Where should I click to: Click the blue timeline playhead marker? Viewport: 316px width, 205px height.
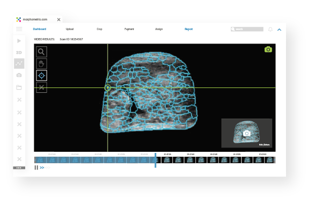click(155, 160)
